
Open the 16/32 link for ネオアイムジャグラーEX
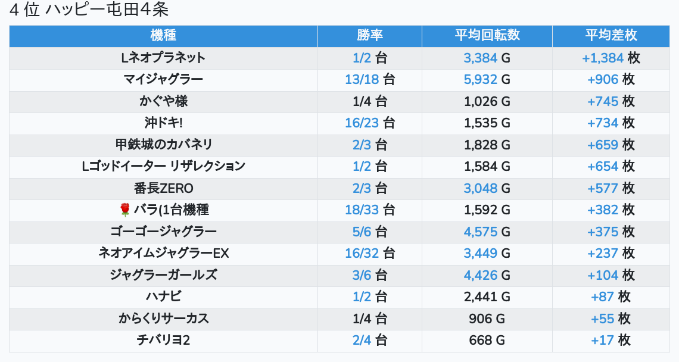(x=362, y=253)
